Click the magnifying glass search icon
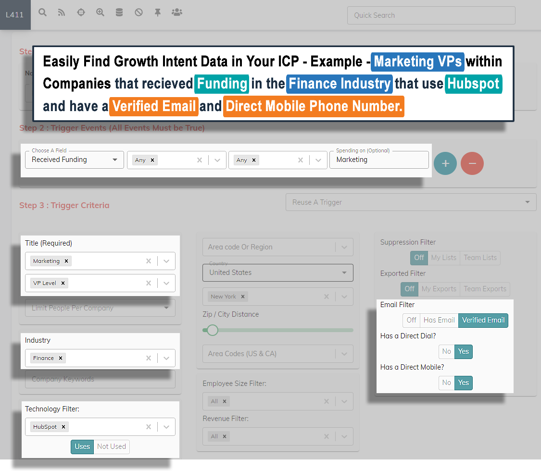541x471 pixels. (43, 12)
